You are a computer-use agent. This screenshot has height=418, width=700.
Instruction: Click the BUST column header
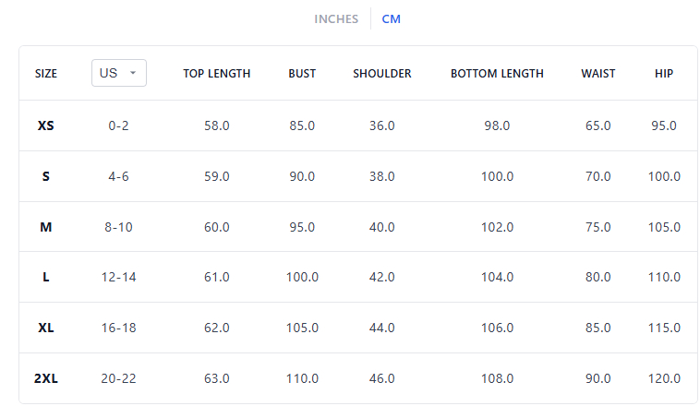[x=302, y=74]
